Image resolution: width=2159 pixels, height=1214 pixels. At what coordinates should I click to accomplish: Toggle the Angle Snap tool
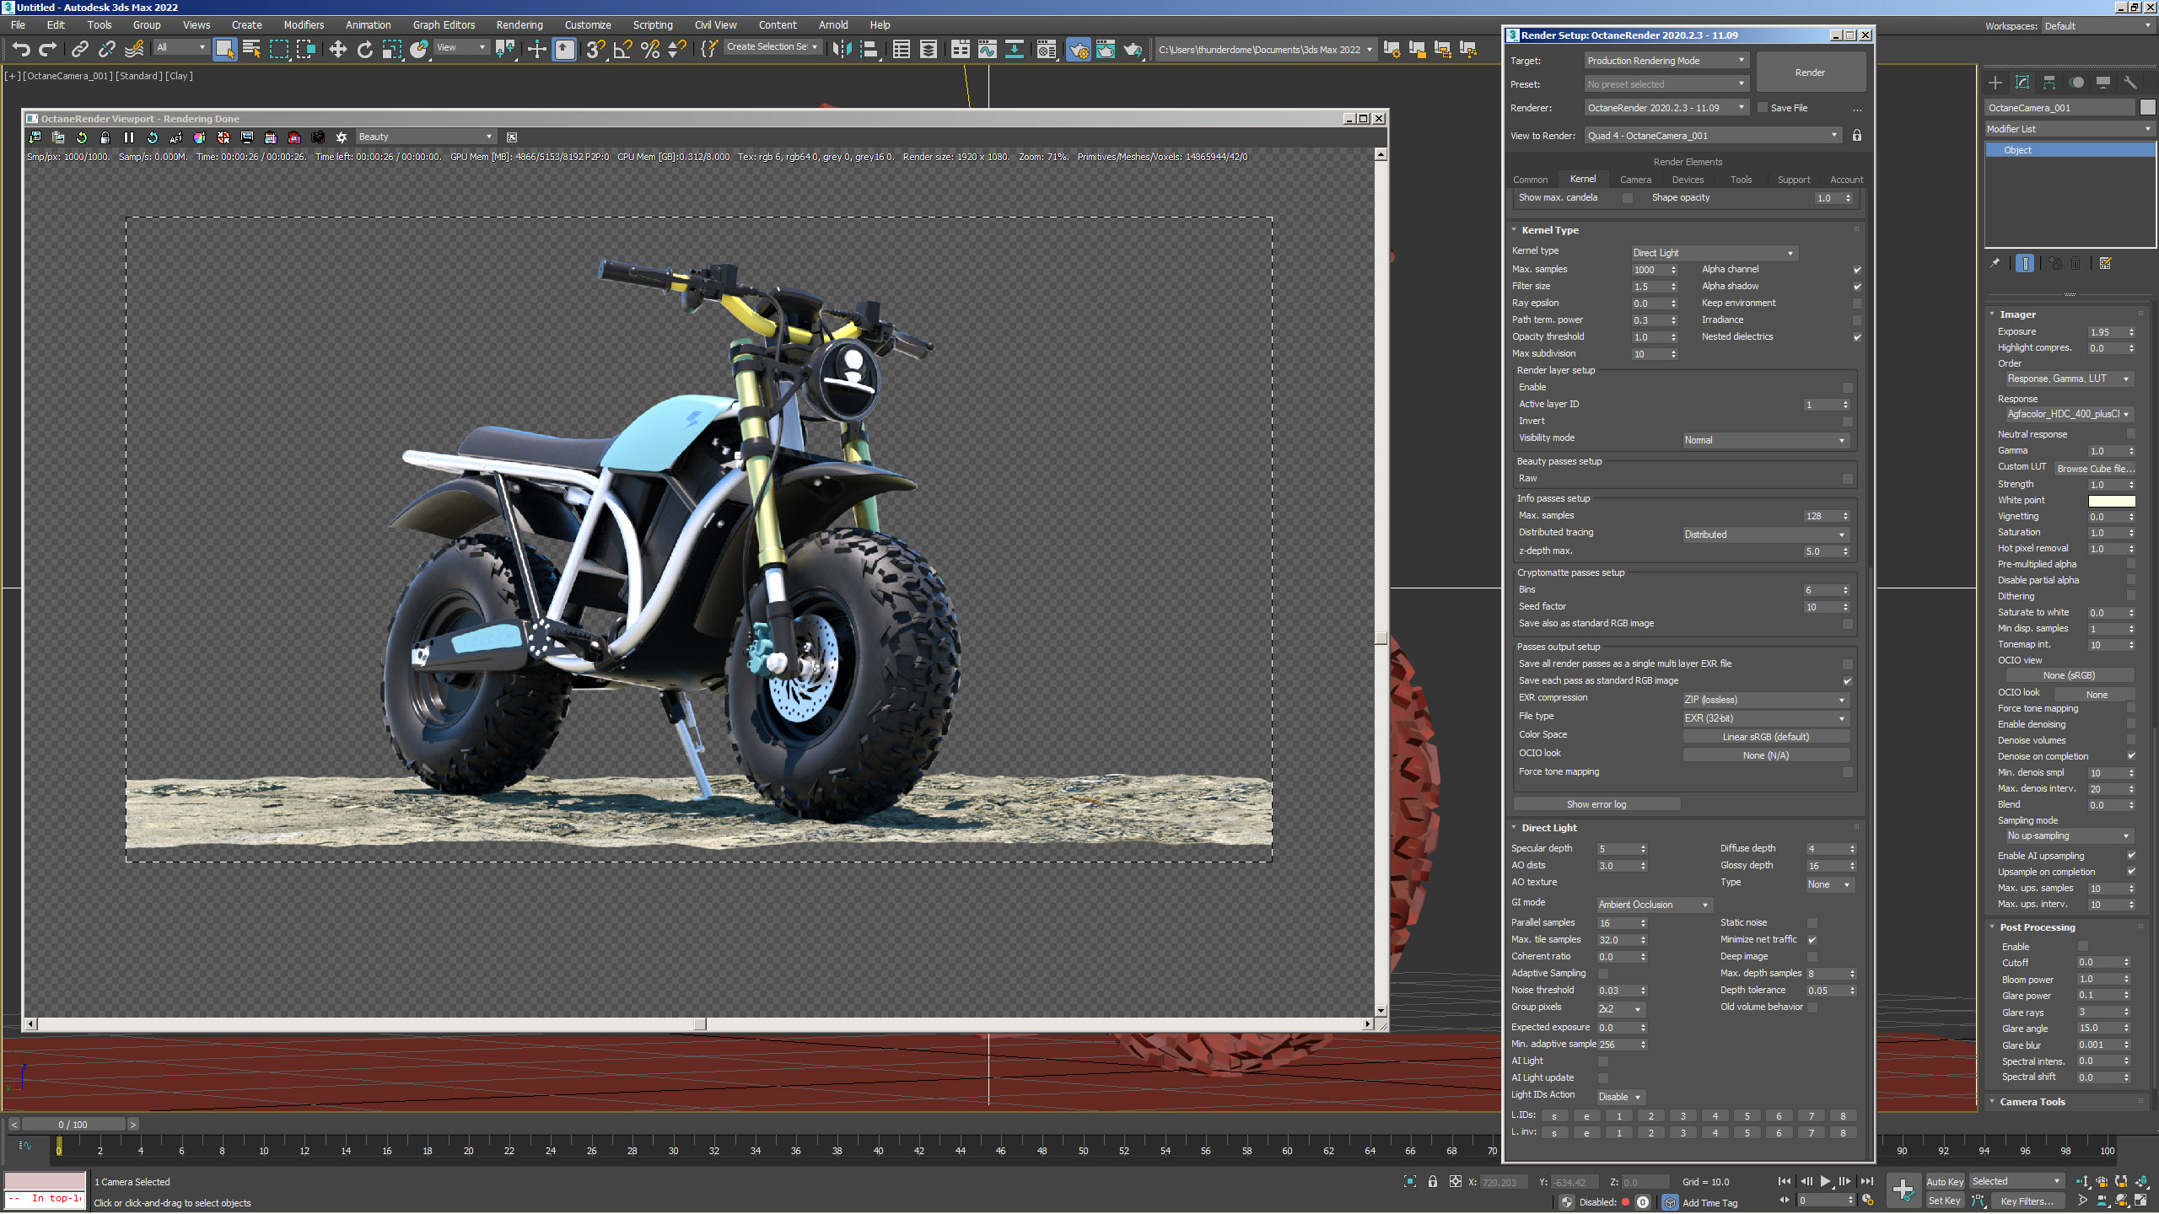click(x=622, y=50)
